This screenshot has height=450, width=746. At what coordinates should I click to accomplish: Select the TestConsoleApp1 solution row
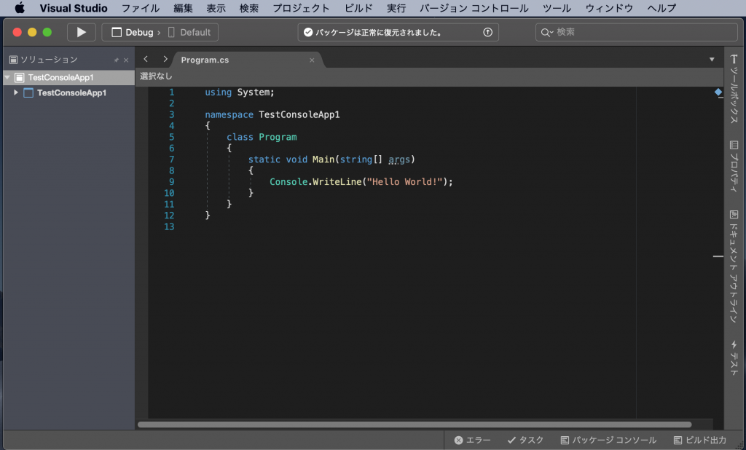click(x=69, y=77)
